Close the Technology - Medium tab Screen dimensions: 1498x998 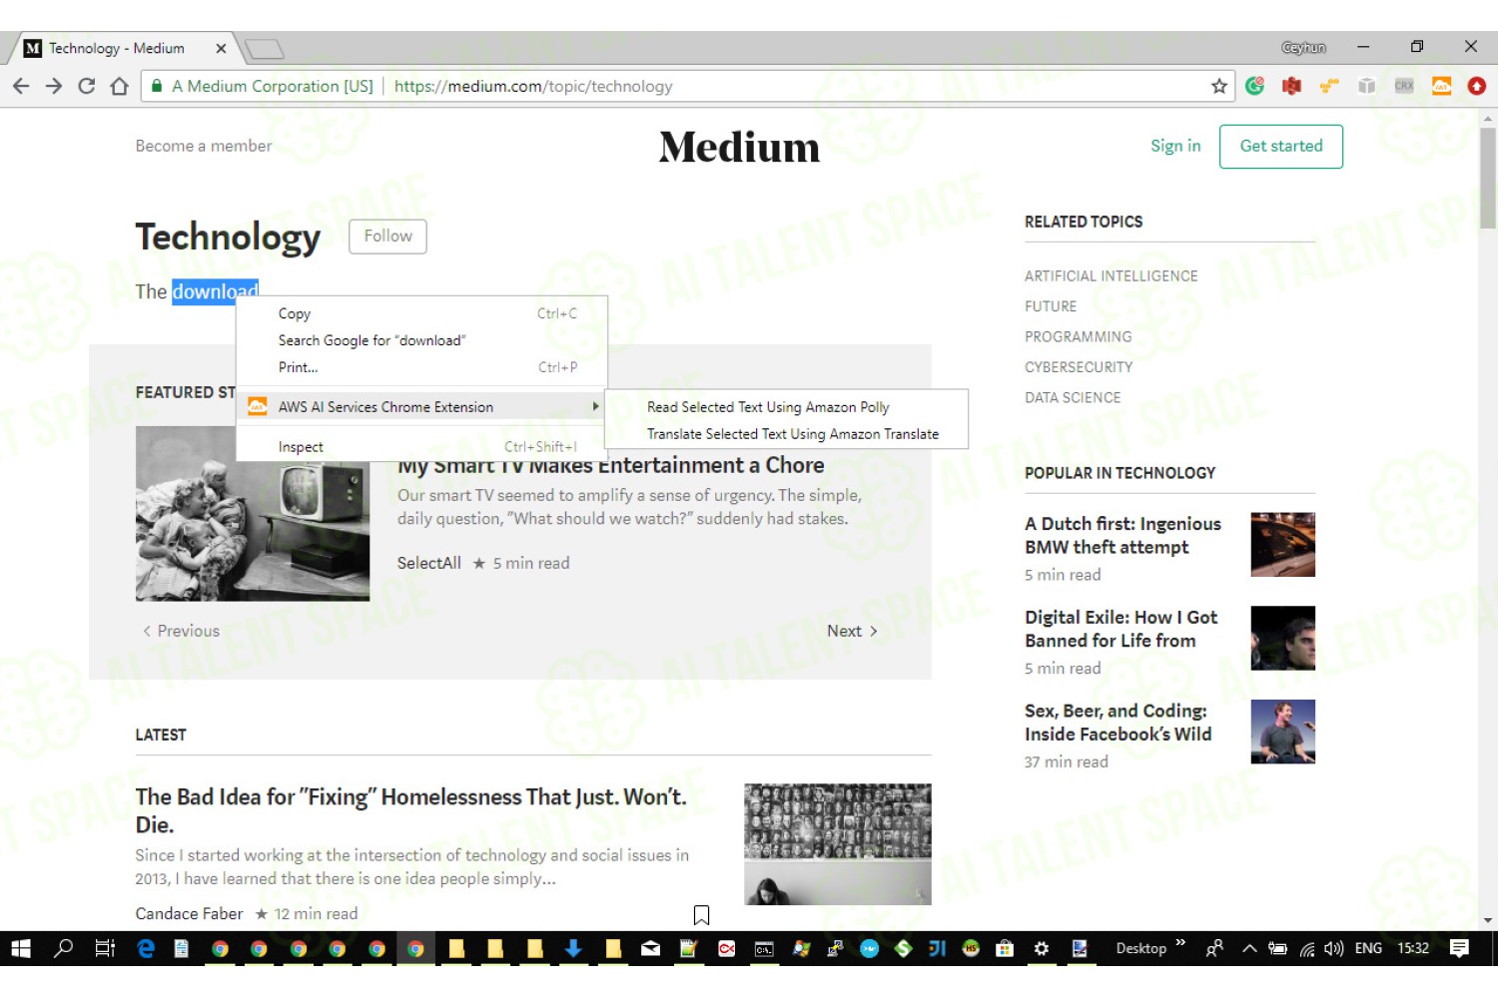tap(221, 48)
